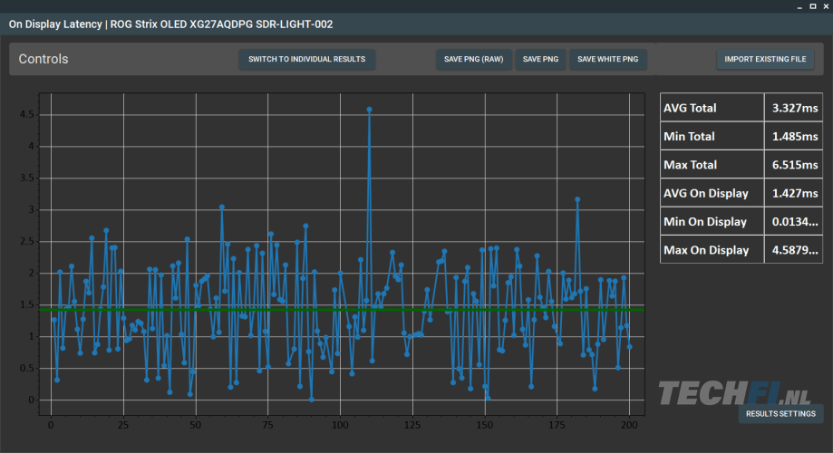
Task: Click the x-axis tick label 200
Action: click(629, 425)
